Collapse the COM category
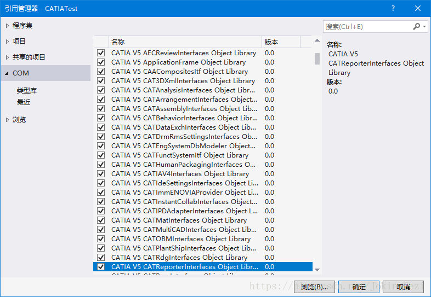 (7, 73)
